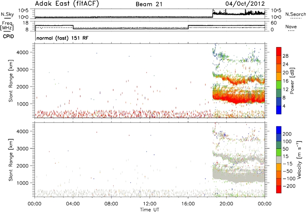Viewport: 306px width, 212px height.
Task: Click 'normal (fast) 151 RF' text
Action: (x=62, y=38)
